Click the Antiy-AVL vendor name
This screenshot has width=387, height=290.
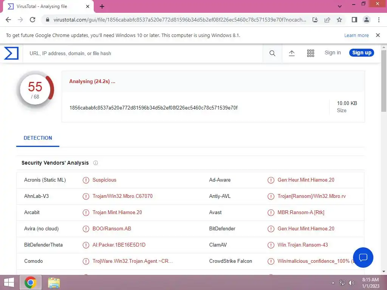[220, 196]
